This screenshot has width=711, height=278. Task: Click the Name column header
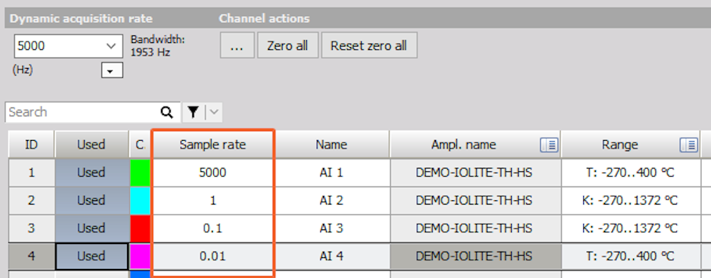(x=331, y=145)
